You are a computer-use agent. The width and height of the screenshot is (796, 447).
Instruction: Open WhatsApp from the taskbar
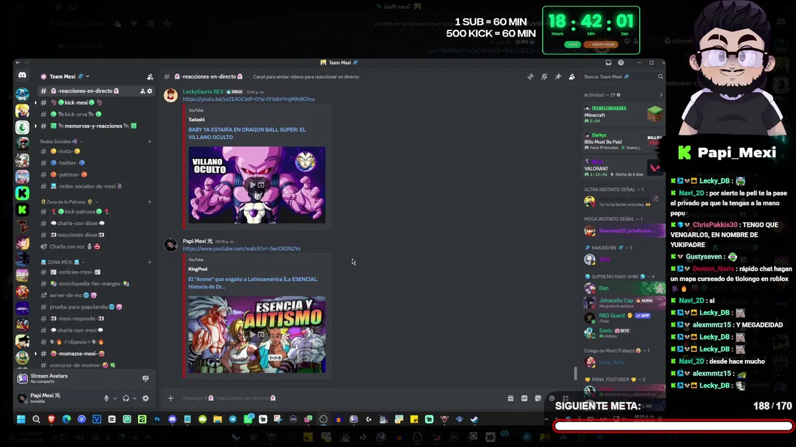(x=248, y=419)
